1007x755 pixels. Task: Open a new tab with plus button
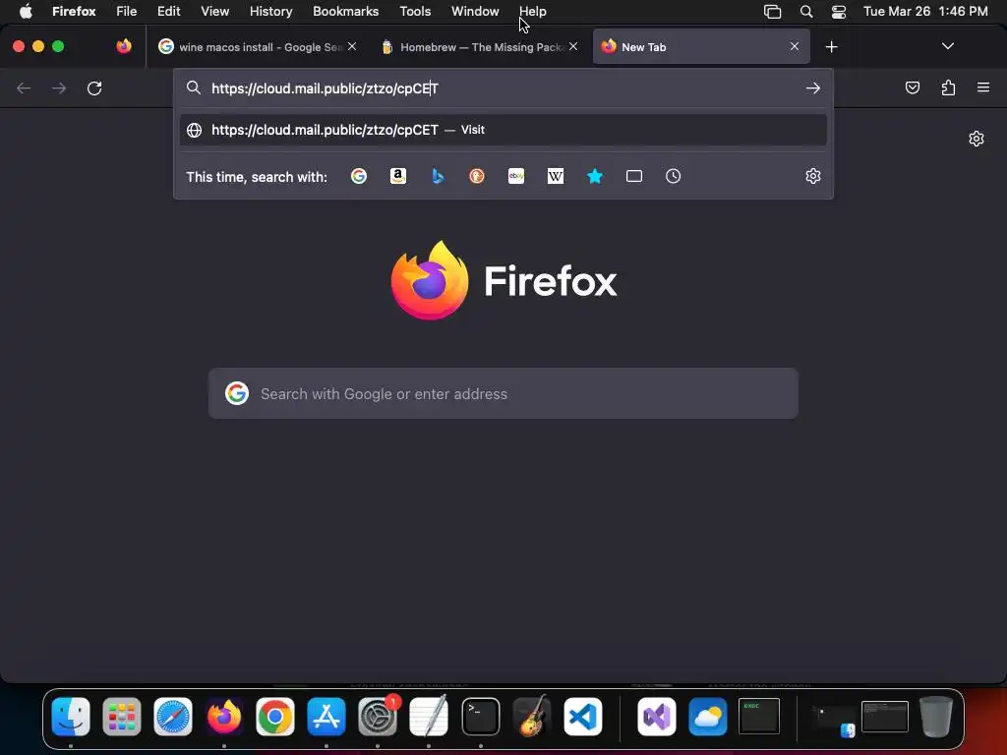[x=832, y=47]
